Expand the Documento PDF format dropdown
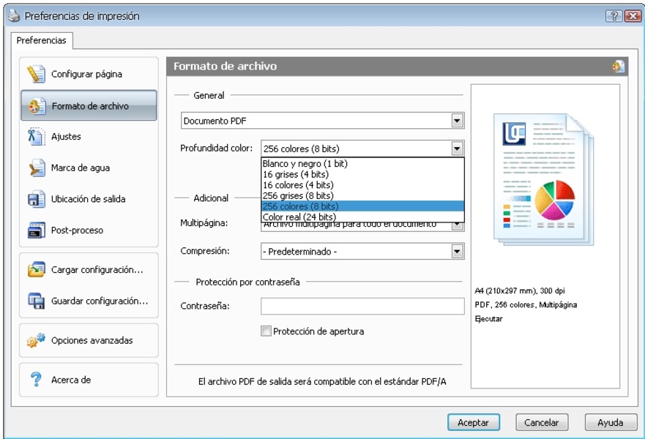 tap(457, 121)
